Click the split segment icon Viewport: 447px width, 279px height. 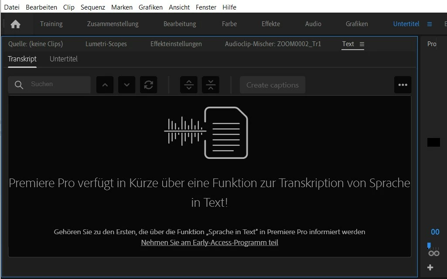click(189, 85)
